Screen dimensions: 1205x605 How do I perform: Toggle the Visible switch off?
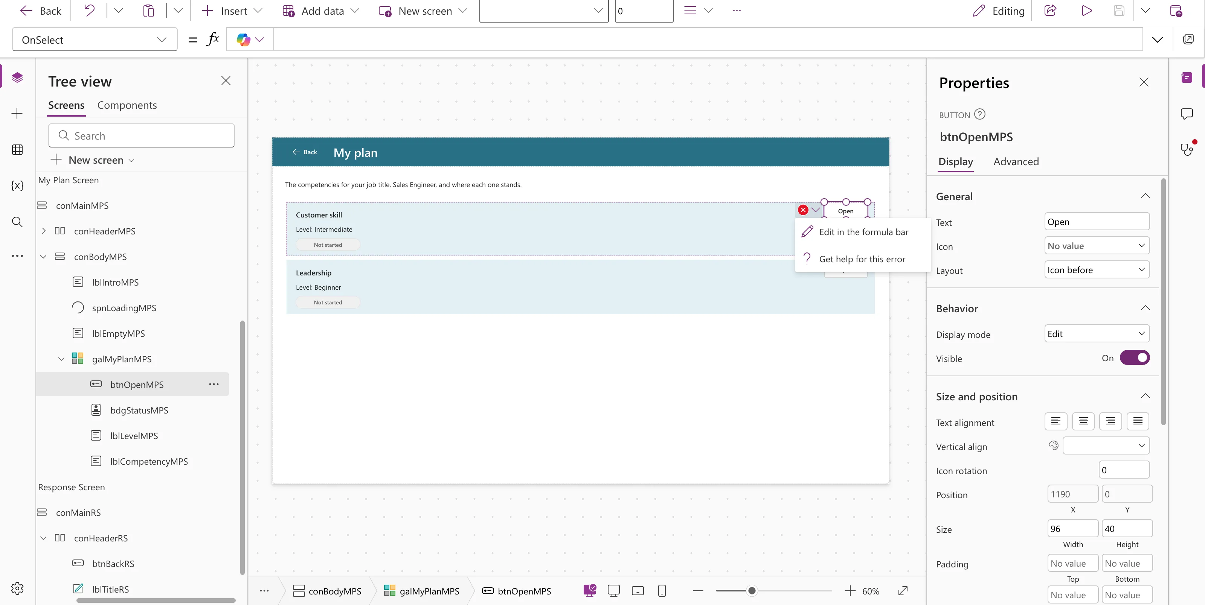(1134, 358)
